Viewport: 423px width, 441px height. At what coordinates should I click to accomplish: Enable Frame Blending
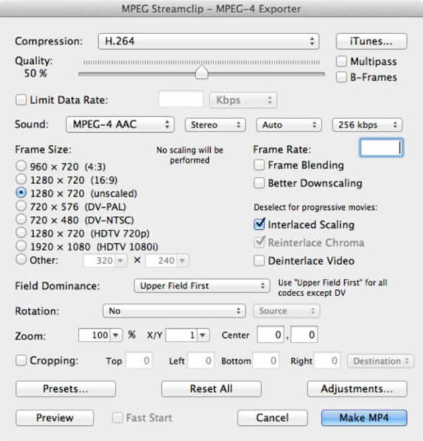pos(260,165)
